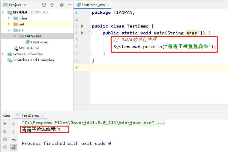Click the console output 青青子衿悠悠我心
Viewport: 228px width, 152px height.
41,129
